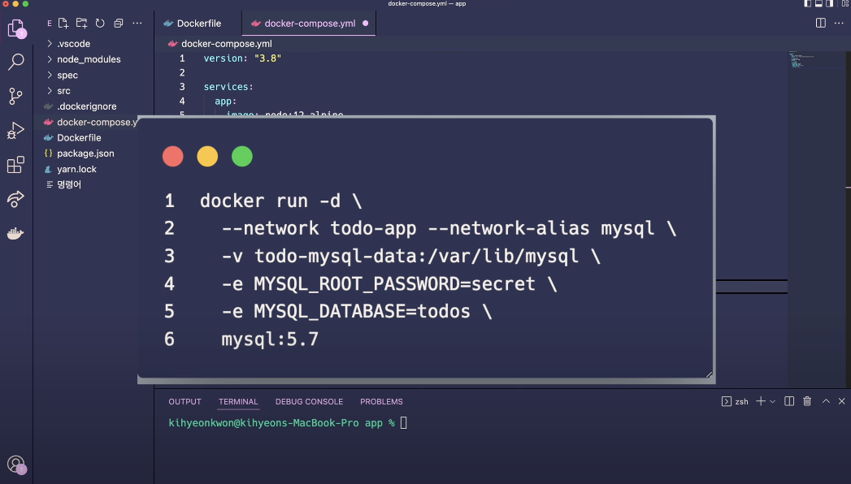Close the bottom panel with X
The image size is (851, 484).
click(x=842, y=401)
